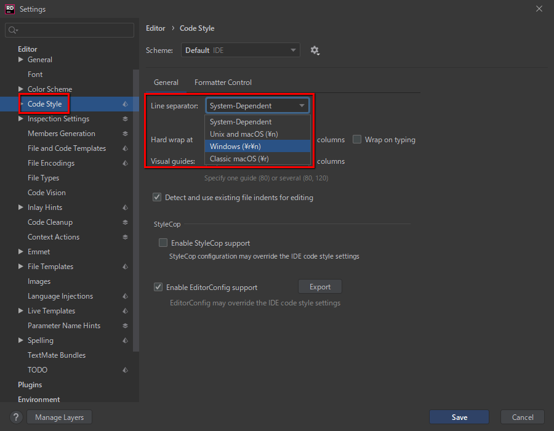
Task: Open Images settings
Action: [39, 281]
